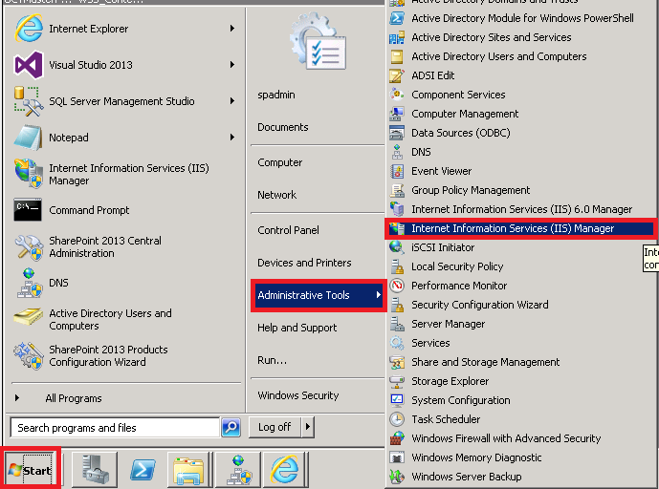The height and width of the screenshot is (489, 659).
Task: Open pinned DNS icon in left column
Action: 28,283
